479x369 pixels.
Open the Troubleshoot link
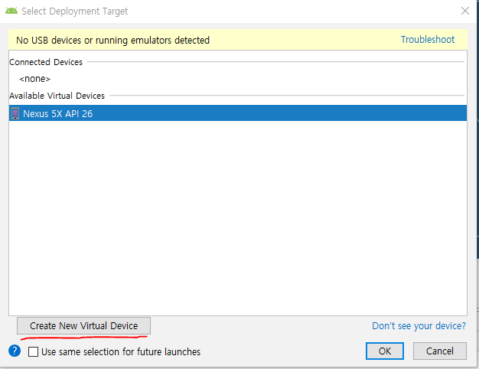pyautogui.click(x=428, y=40)
